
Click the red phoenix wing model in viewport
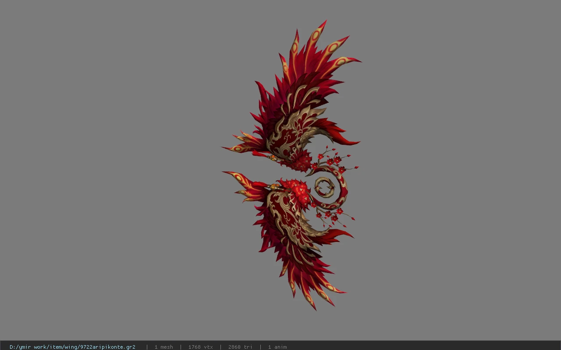click(x=291, y=165)
